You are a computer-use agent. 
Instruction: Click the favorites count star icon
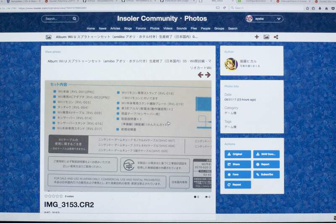[195, 197]
